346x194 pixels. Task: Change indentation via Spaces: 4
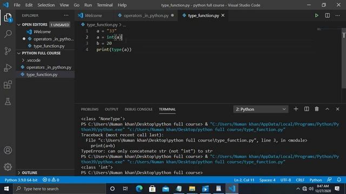(x=267, y=180)
